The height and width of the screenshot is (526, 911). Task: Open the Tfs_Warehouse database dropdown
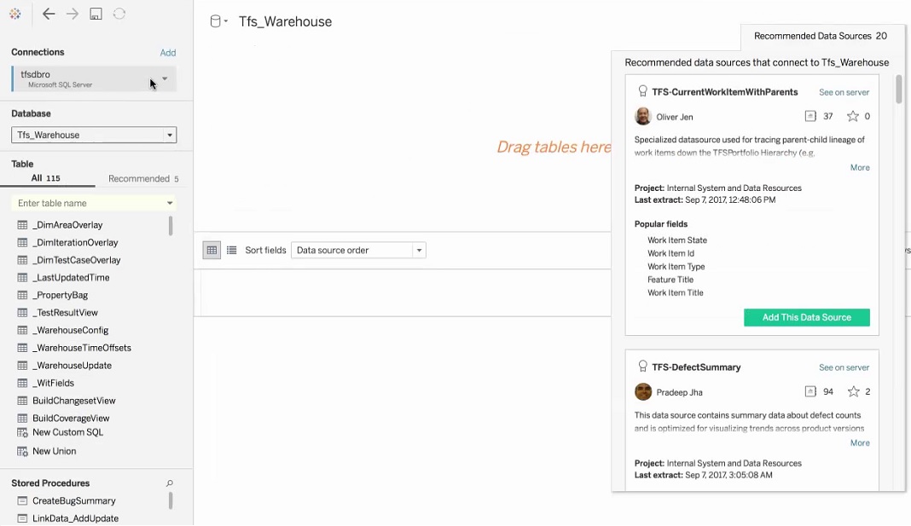pos(170,135)
